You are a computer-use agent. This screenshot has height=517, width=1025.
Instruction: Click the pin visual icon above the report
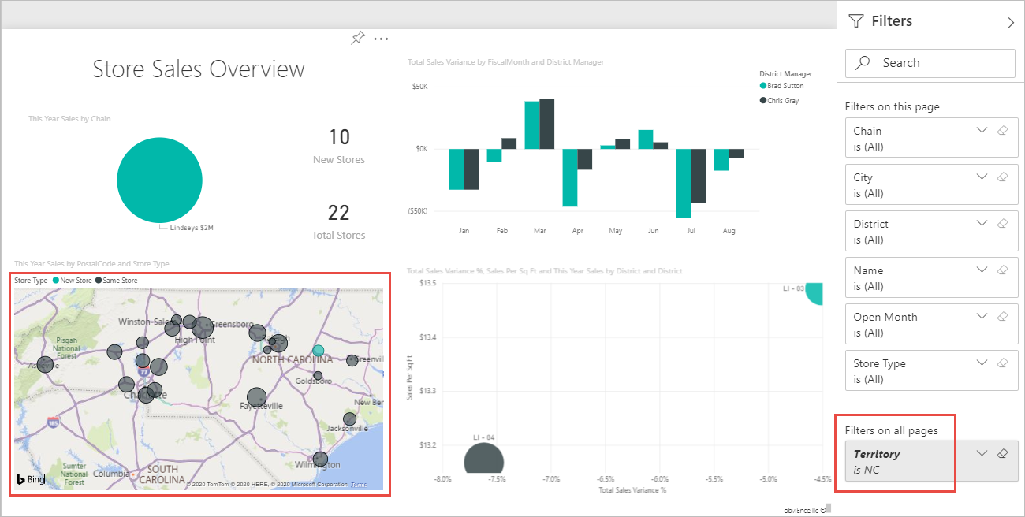click(x=357, y=37)
